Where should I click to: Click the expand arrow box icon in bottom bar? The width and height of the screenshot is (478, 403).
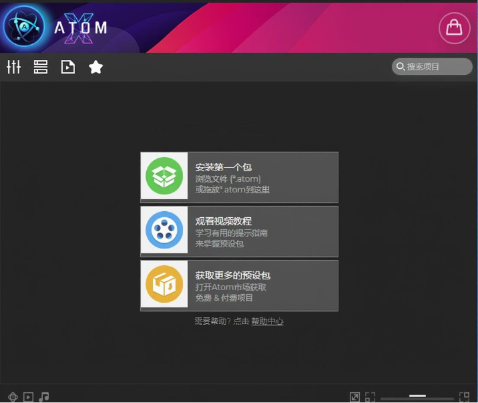(354, 397)
